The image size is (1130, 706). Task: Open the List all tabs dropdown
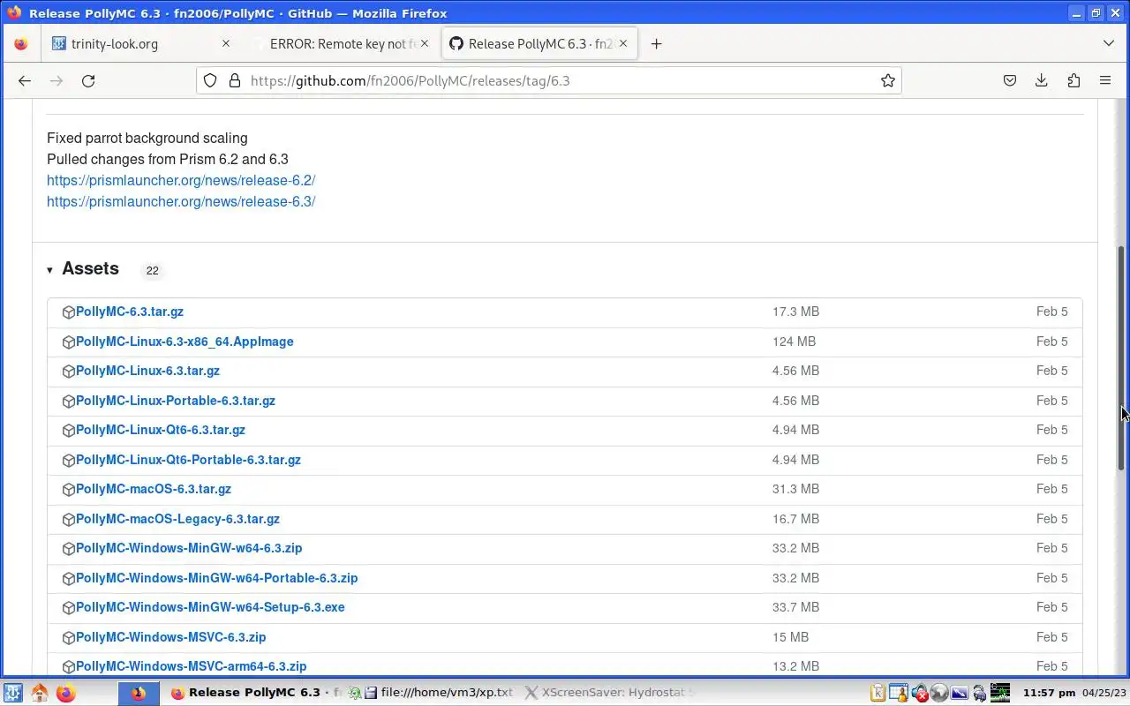(x=1109, y=43)
